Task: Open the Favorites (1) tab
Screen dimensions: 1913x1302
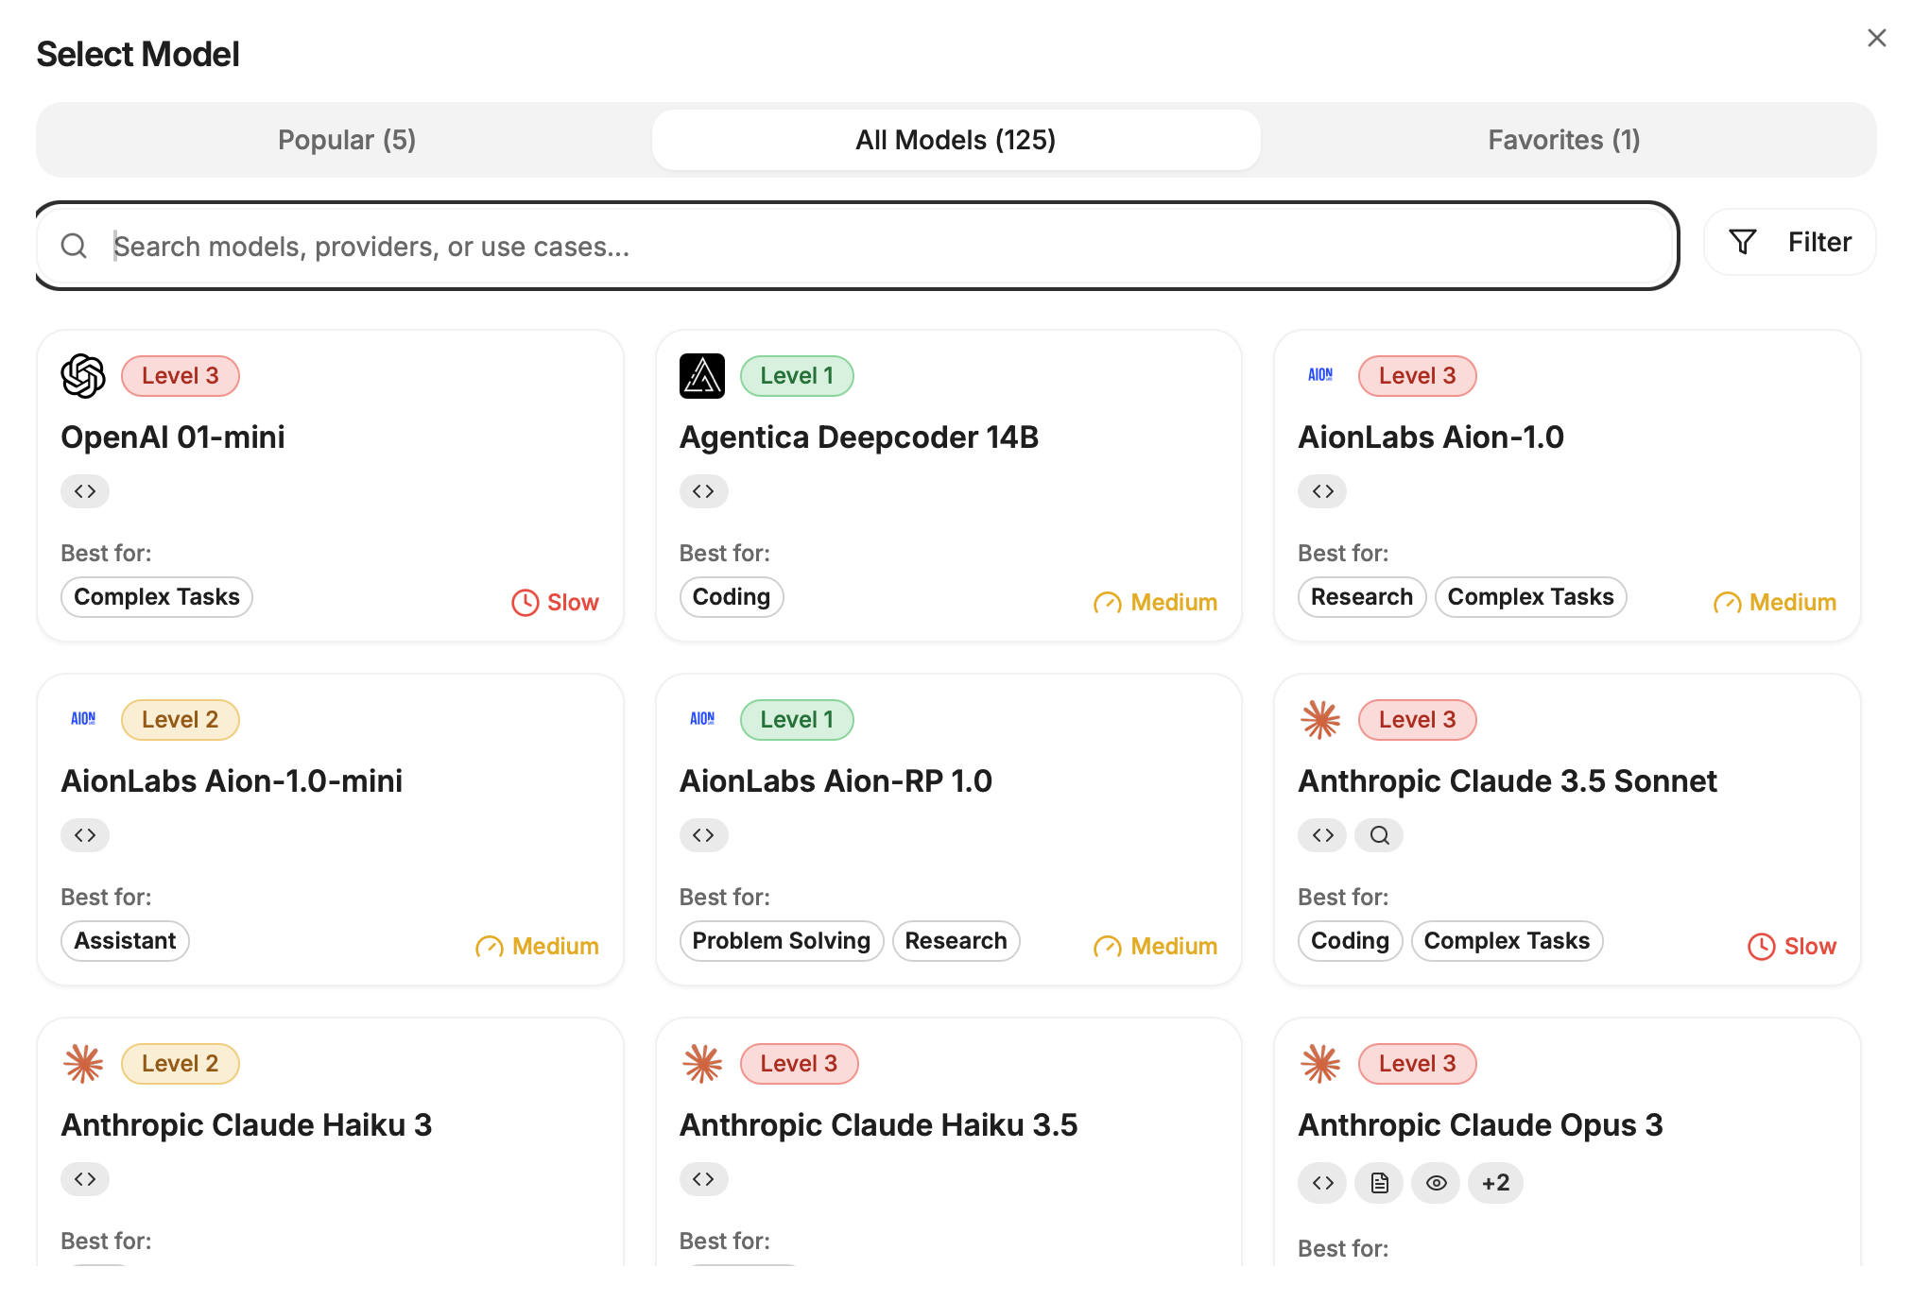Action: pos(1563,140)
